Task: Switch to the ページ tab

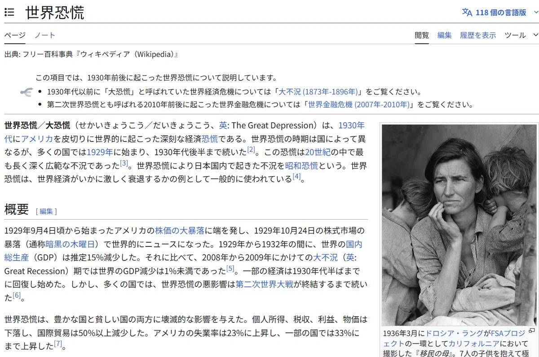Action: pos(15,35)
